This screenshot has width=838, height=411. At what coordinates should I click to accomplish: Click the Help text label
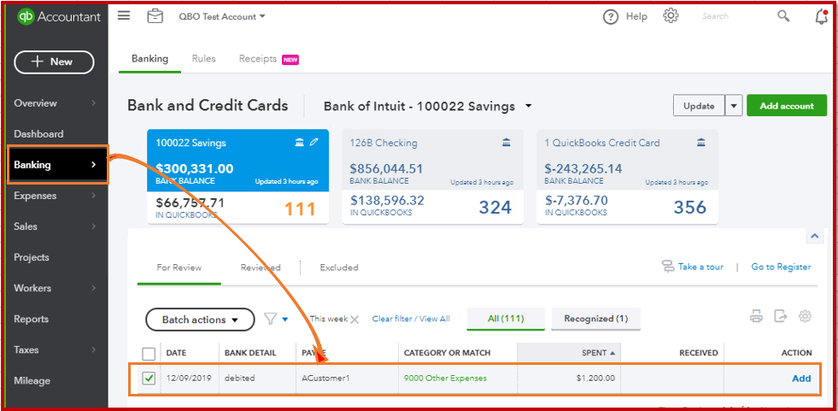[x=636, y=16]
